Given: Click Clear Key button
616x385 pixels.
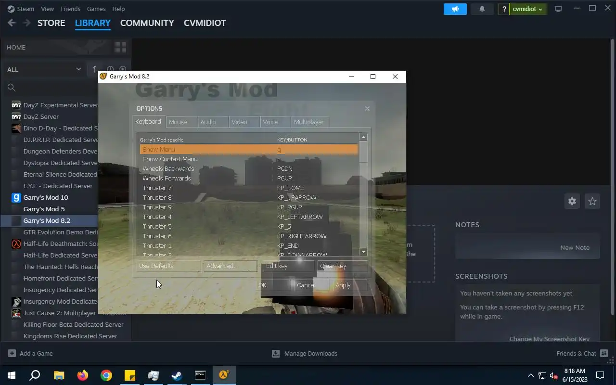Looking at the screenshot, I should point(342,266).
